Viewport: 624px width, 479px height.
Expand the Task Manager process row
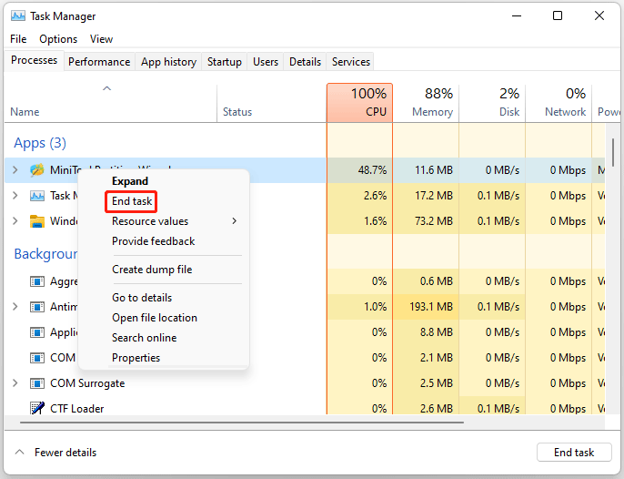[15, 196]
